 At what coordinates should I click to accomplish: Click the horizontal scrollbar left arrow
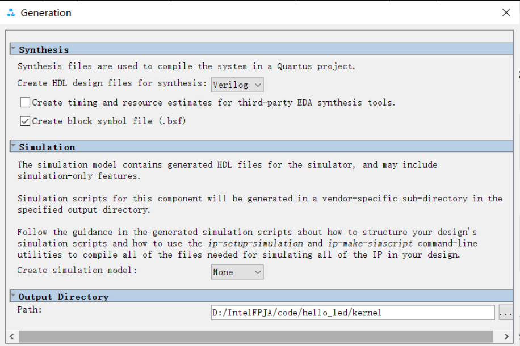[12, 336]
